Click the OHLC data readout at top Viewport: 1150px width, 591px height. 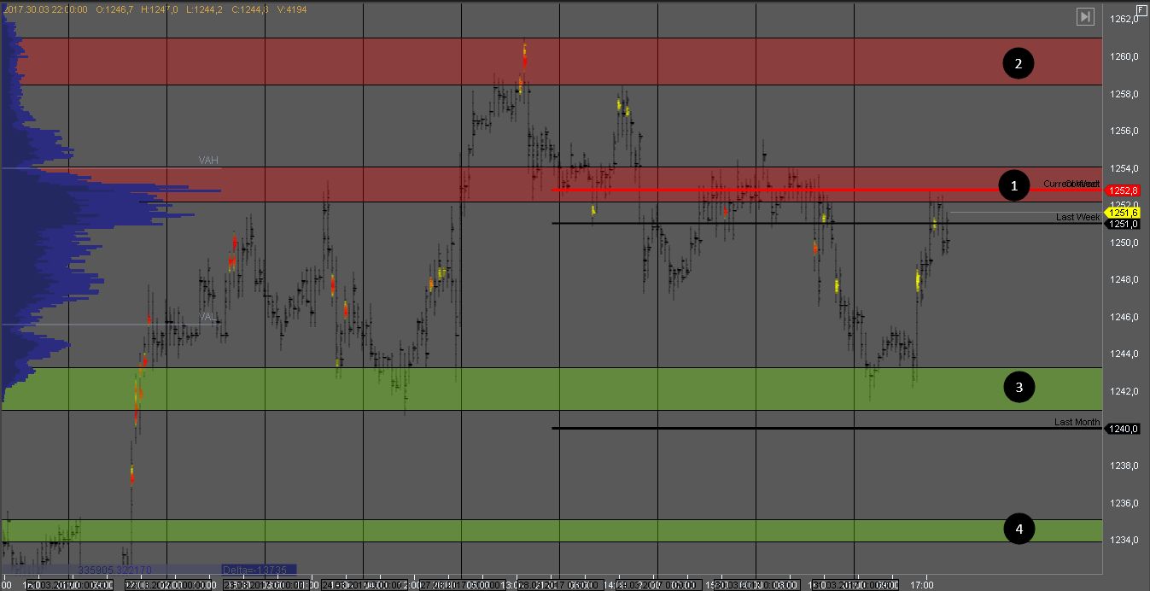click(154, 9)
